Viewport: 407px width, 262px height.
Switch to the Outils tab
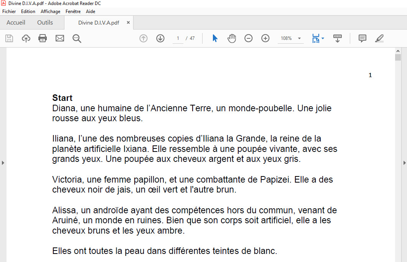(x=45, y=23)
